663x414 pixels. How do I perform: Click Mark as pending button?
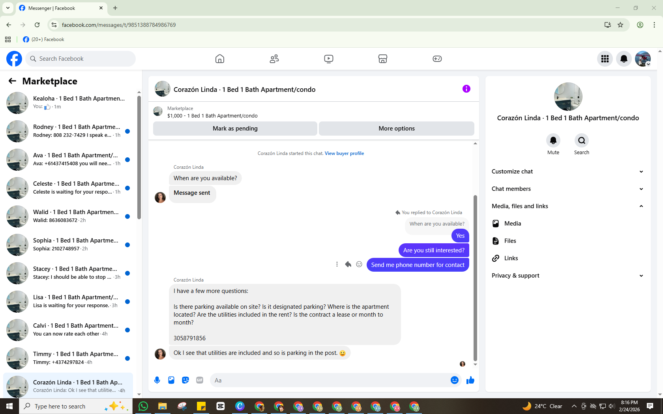(235, 129)
